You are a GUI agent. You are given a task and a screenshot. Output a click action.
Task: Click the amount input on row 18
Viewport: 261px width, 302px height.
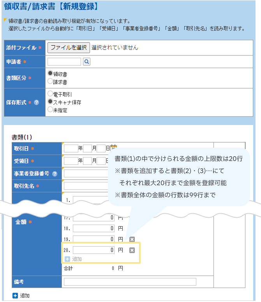(93, 228)
